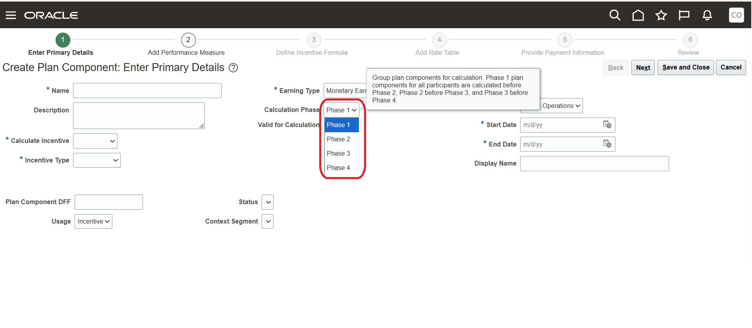Go to step 3 Define Incentive Formula
Viewport: 752px width, 328px height.
[314, 40]
